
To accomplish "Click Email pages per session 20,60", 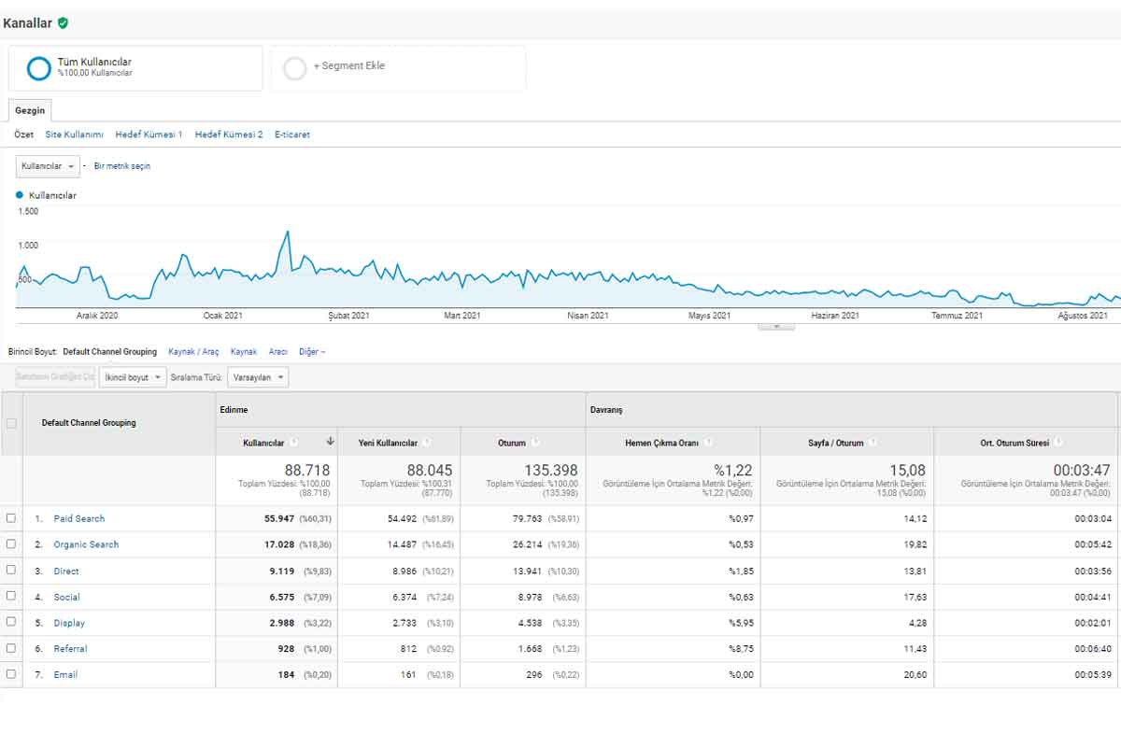I will 915,674.
